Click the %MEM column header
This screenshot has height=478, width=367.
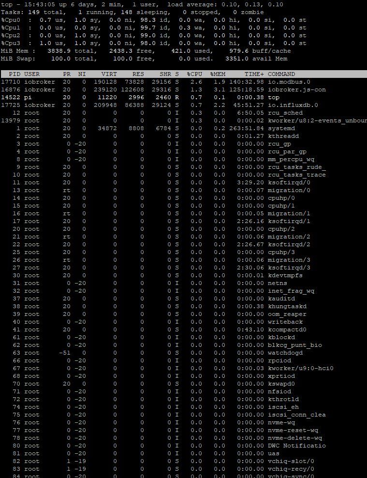pyautogui.click(x=218, y=74)
